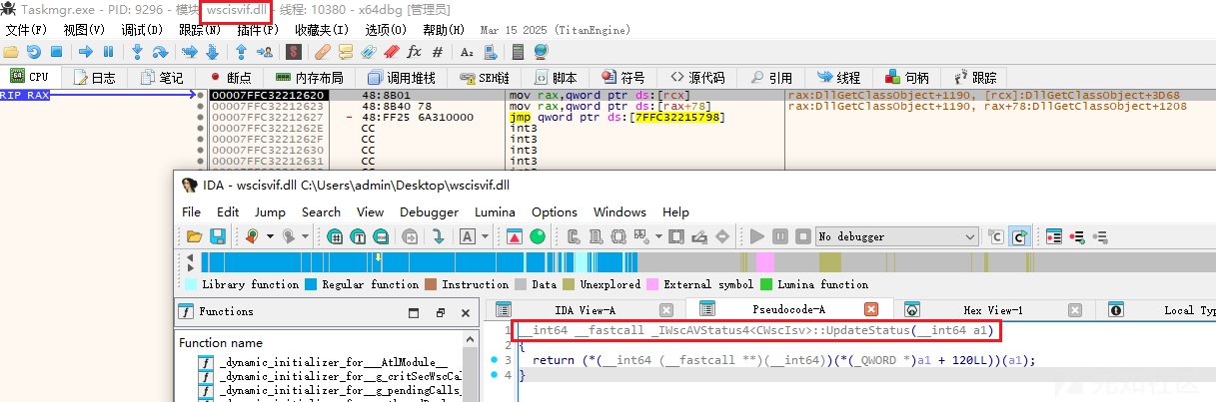Viewport: 1216px width, 402px height.
Task: Open x64dbg Scylla plugin icon
Action: 294,51
